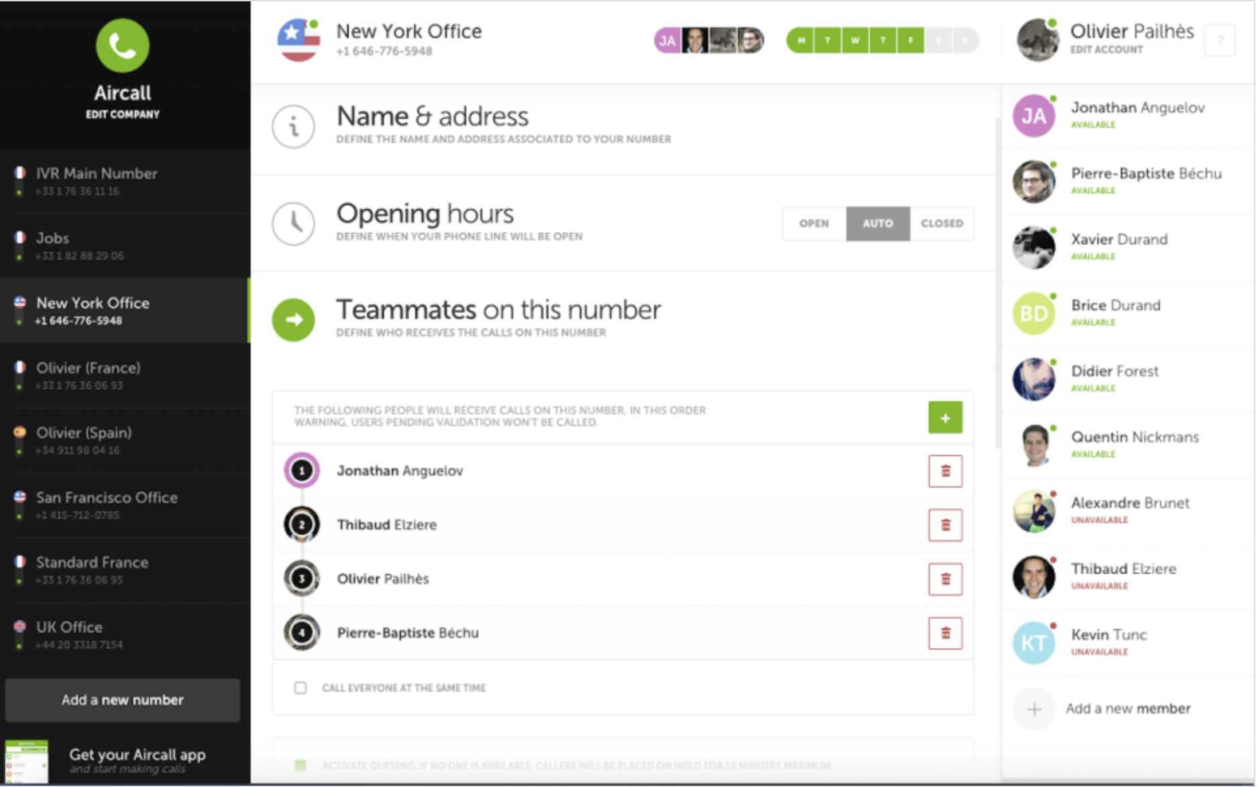Click the green Aircall phone logo

click(x=122, y=46)
